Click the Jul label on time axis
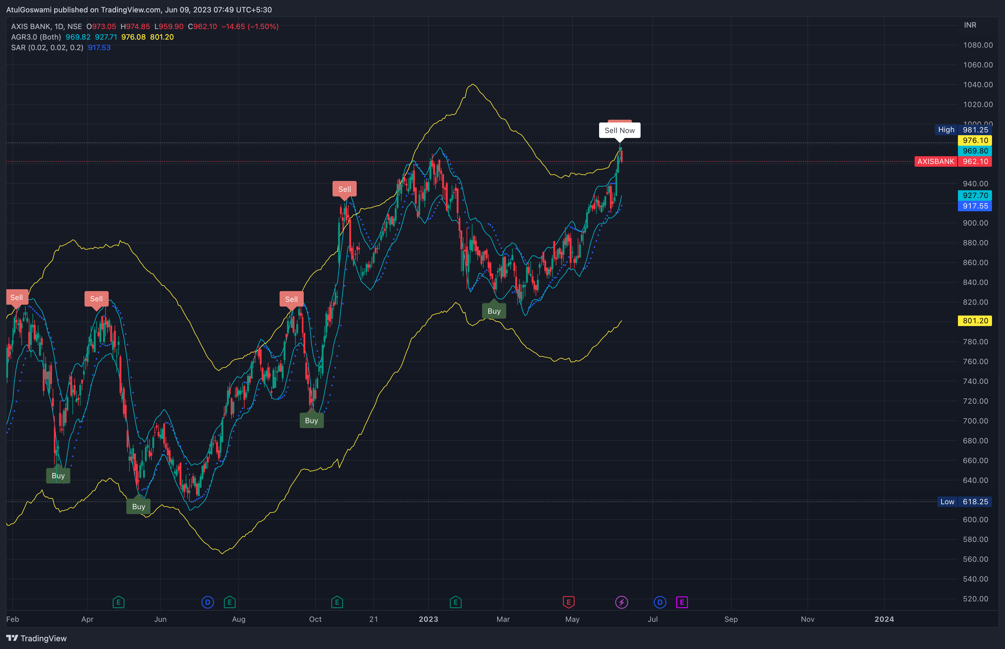The image size is (1005, 649). pos(652,619)
